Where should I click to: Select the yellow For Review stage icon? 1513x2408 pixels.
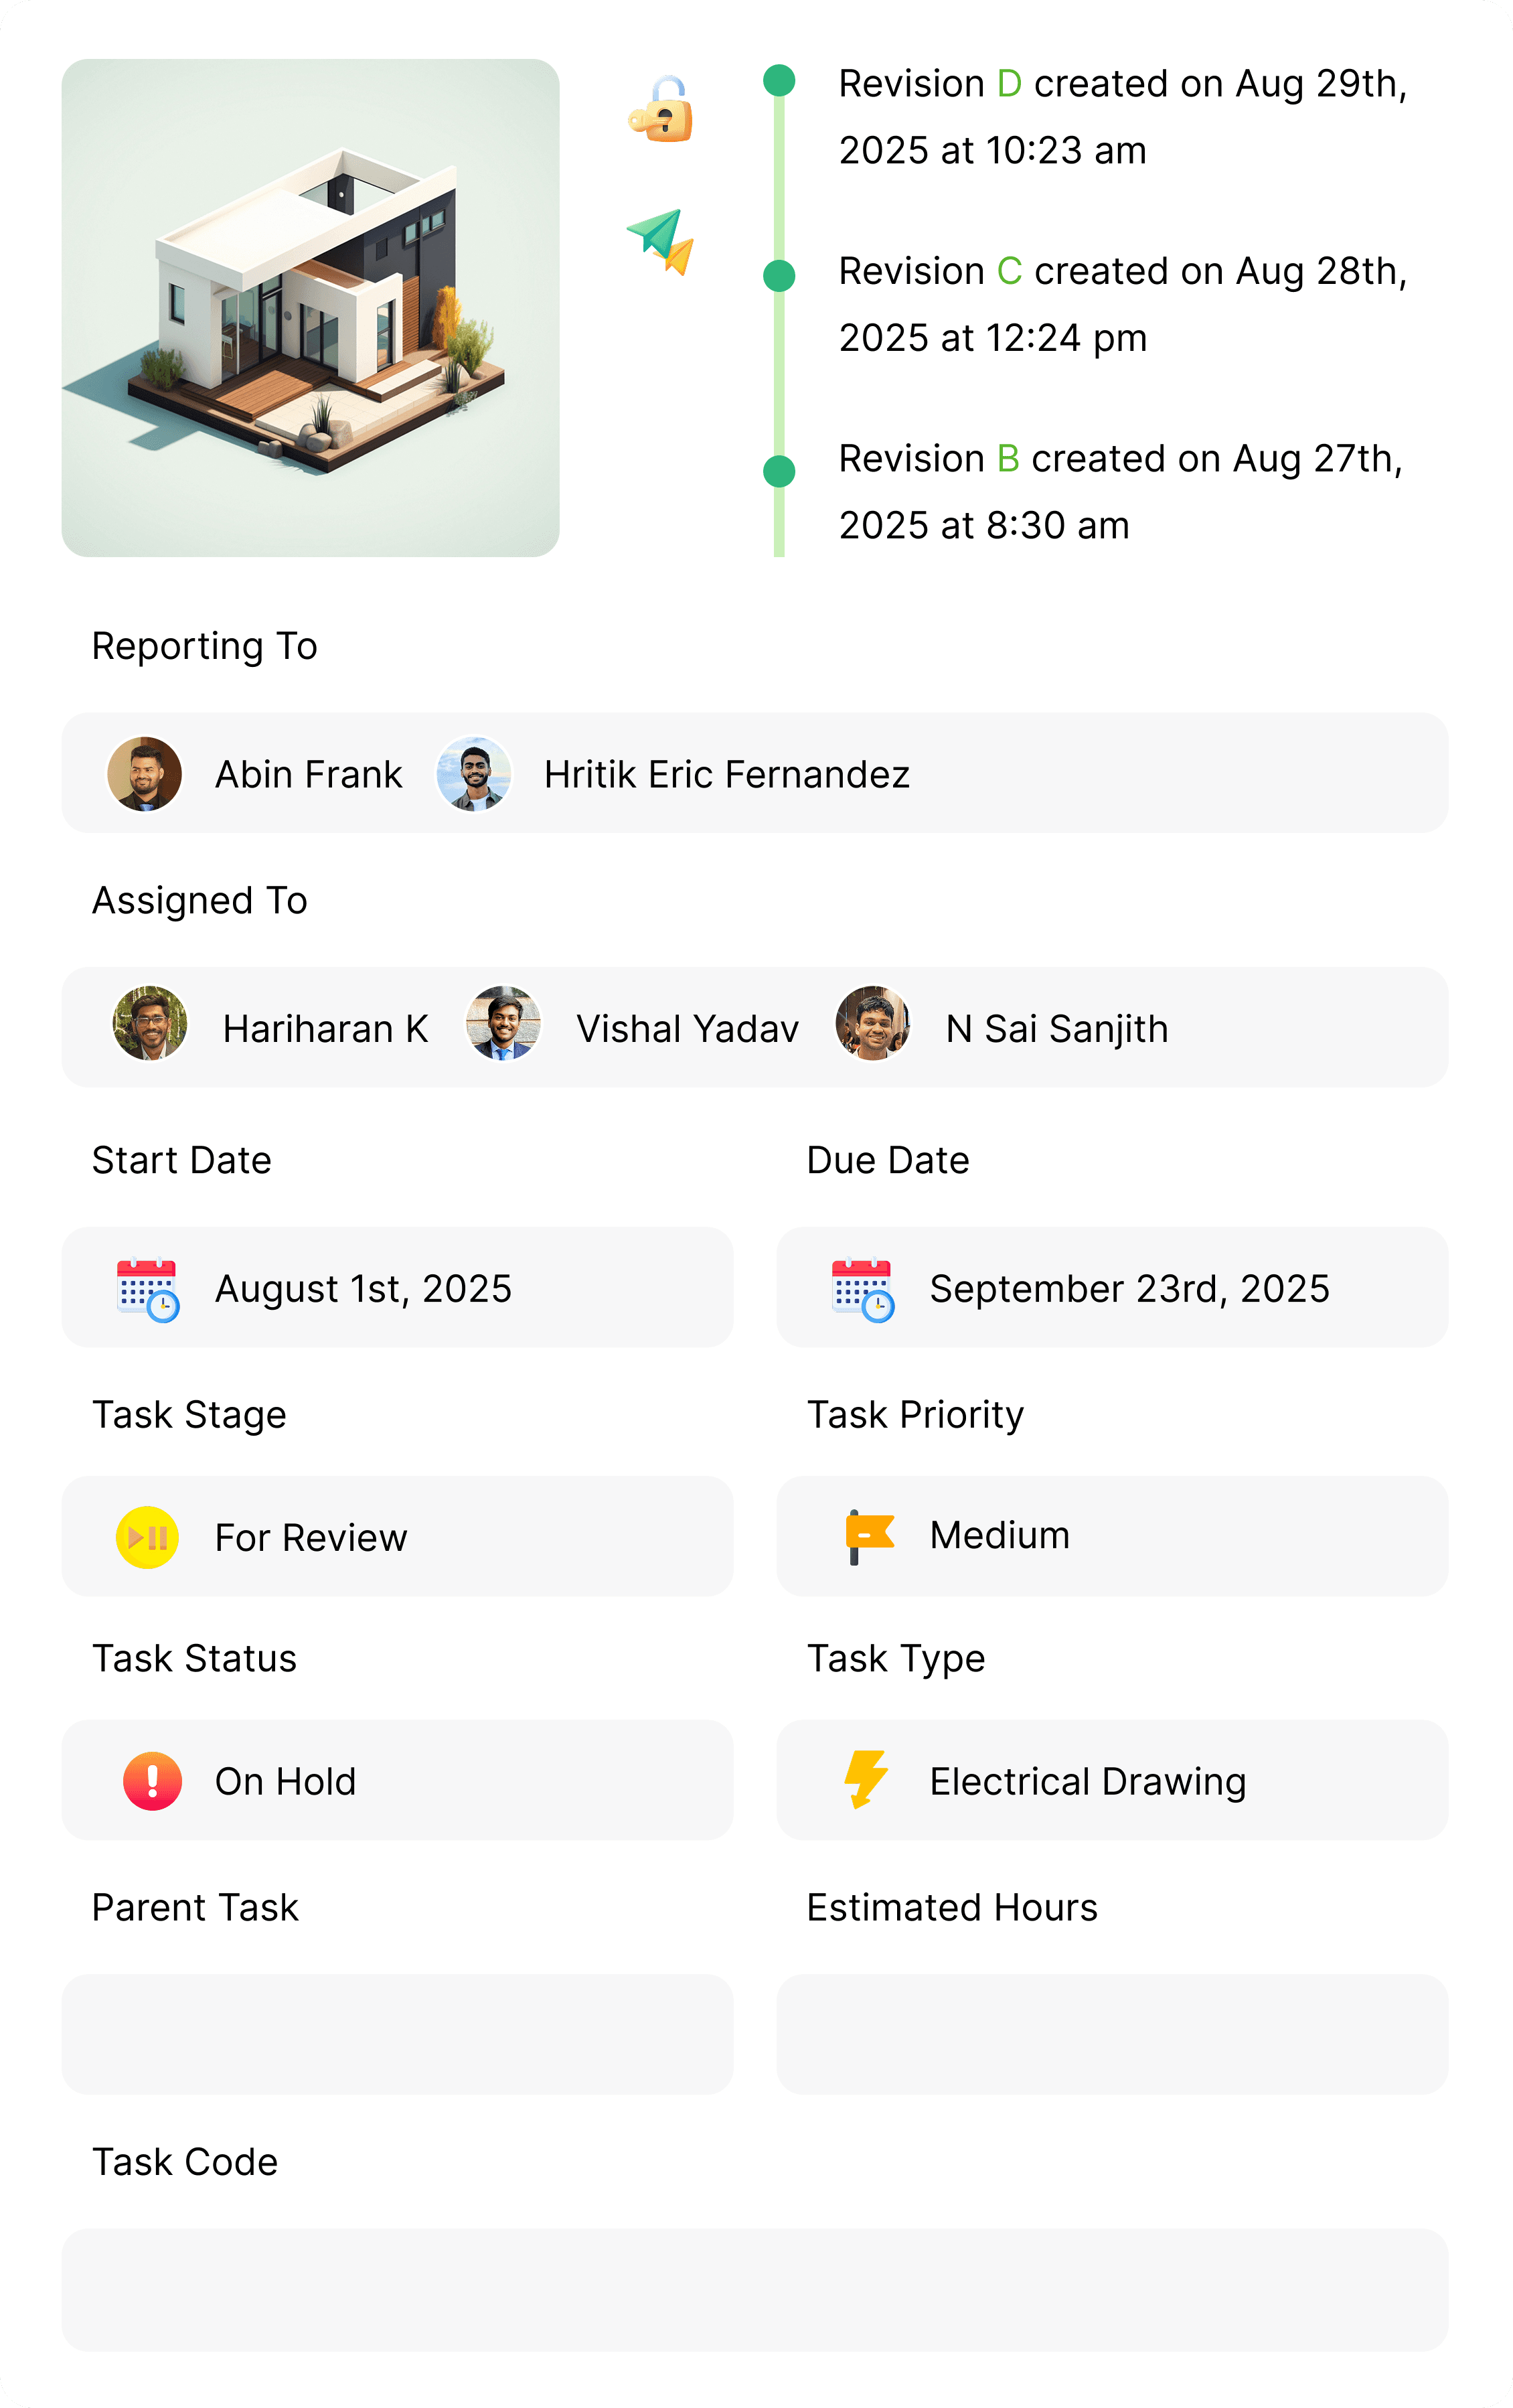point(145,1537)
